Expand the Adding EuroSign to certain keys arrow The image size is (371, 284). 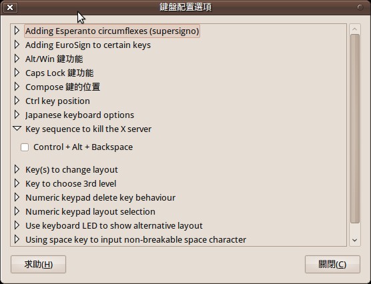(17, 45)
